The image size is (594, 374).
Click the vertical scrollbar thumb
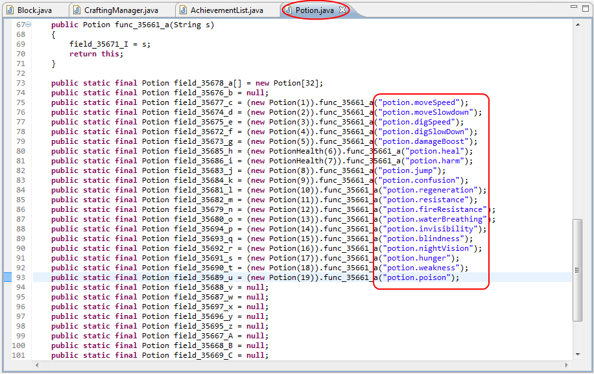[x=578, y=270]
